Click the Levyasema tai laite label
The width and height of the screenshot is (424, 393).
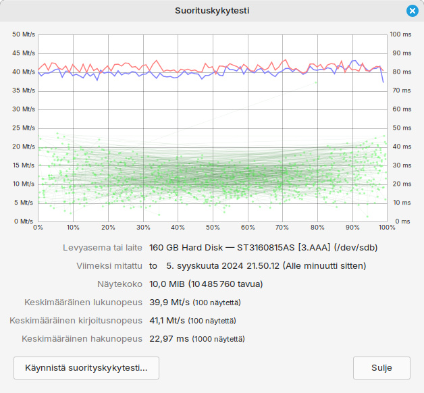coord(103,248)
